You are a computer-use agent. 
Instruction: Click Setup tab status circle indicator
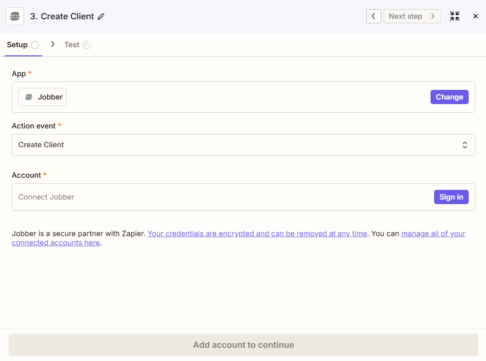(x=35, y=45)
